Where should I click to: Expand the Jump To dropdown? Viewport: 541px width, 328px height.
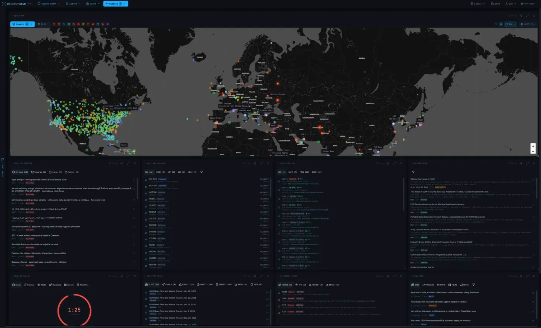pos(528,24)
